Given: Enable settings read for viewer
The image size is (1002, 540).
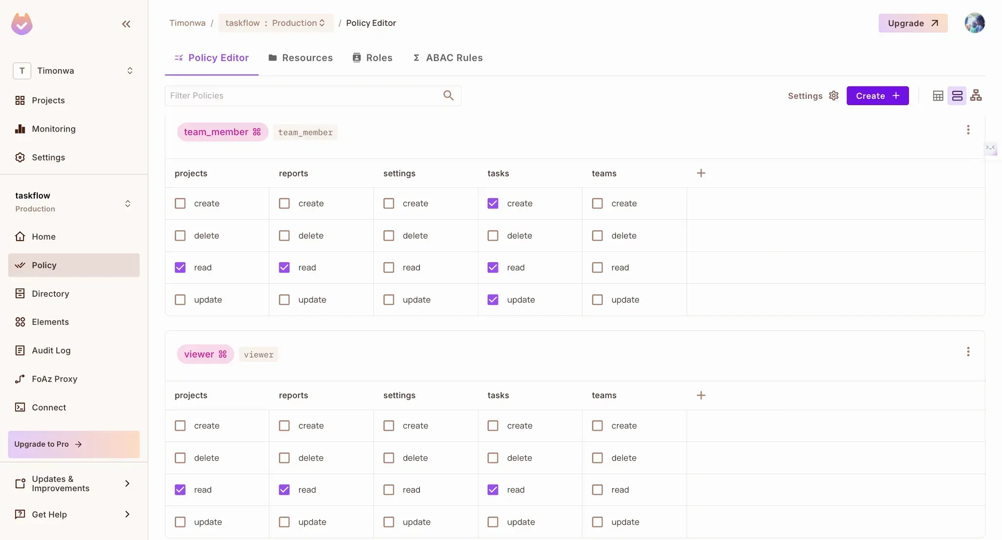Looking at the screenshot, I should coord(388,490).
